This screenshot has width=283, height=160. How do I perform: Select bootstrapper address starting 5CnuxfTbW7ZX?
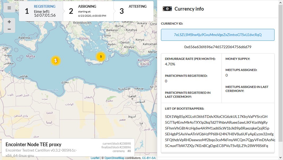[x=216, y=146]
